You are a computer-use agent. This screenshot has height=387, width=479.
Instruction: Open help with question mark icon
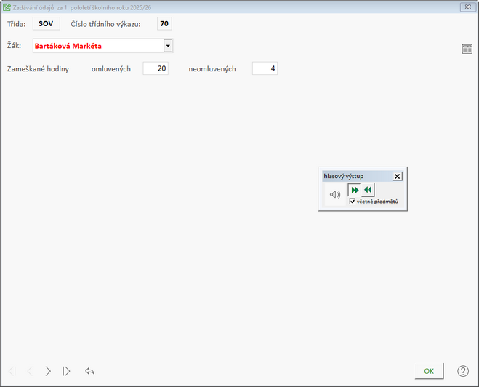coord(462,371)
